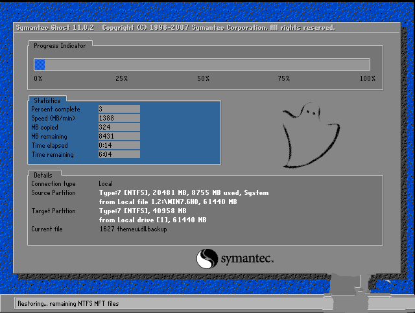
Task: Select the Percent complete value field
Action: [119, 109]
